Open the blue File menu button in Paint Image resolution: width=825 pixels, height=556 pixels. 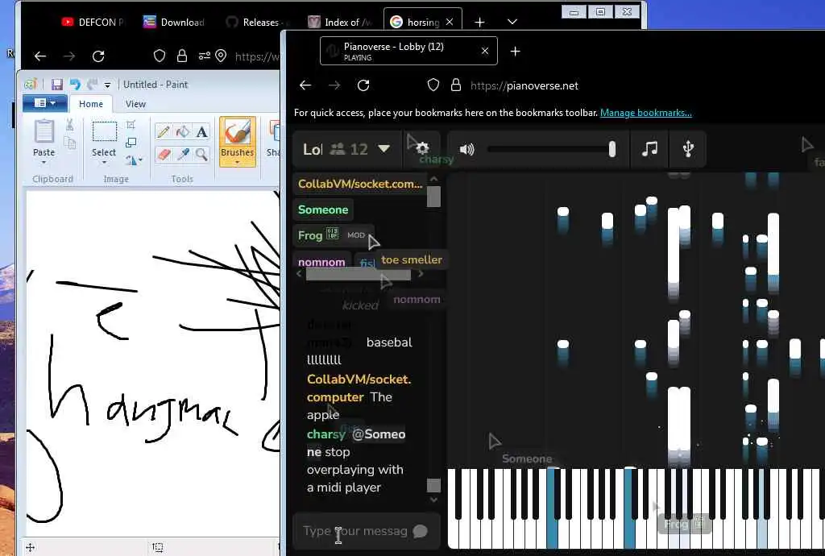pyautogui.click(x=45, y=103)
